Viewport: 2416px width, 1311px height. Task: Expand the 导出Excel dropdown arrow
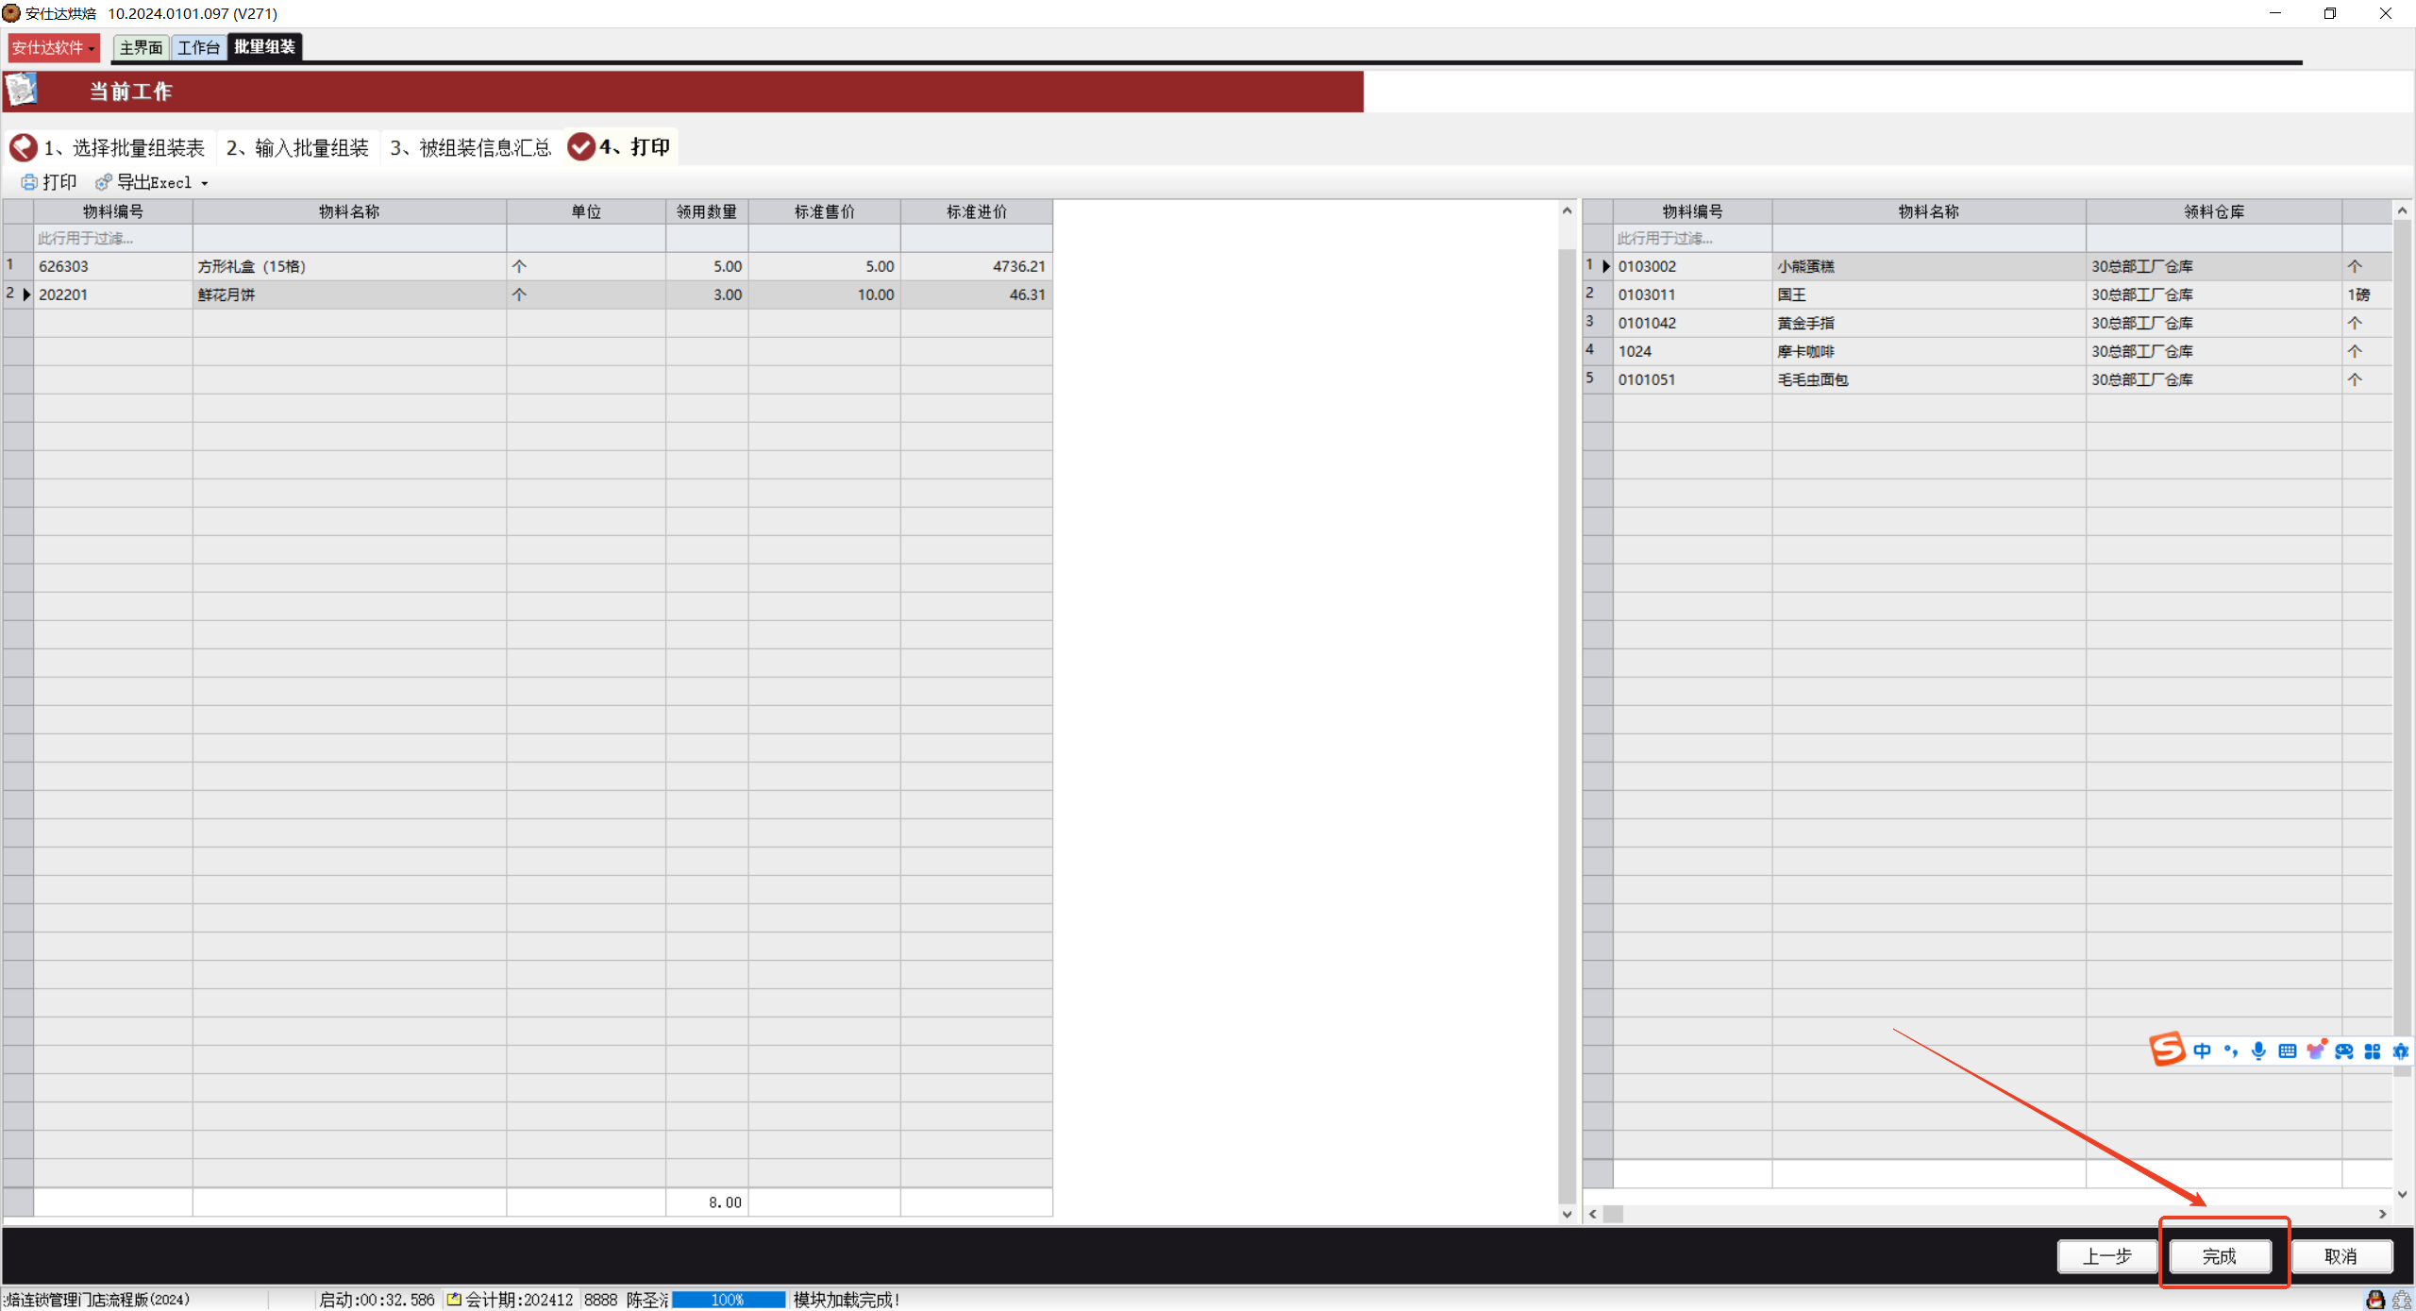click(x=205, y=183)
